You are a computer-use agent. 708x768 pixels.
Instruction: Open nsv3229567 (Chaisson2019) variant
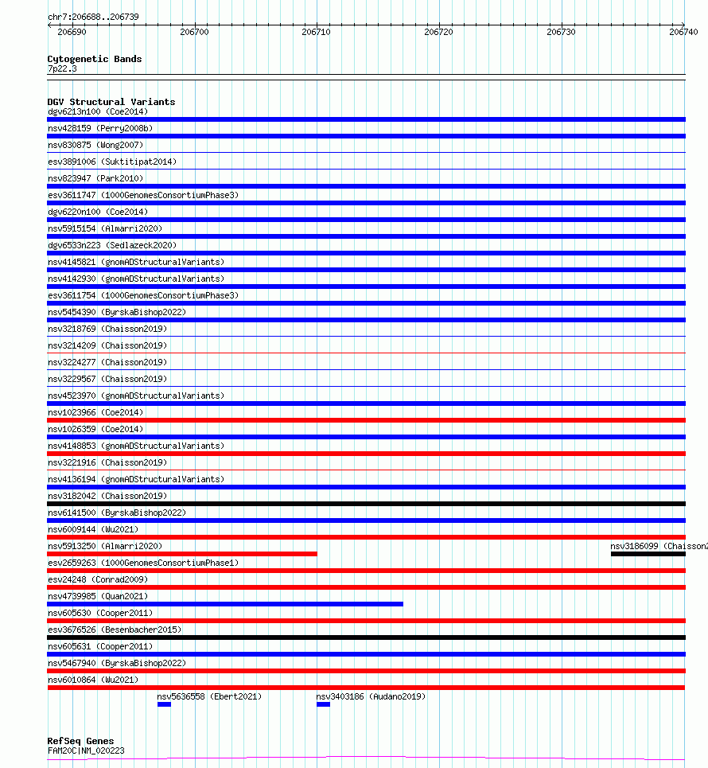click(x=107, y=379)
